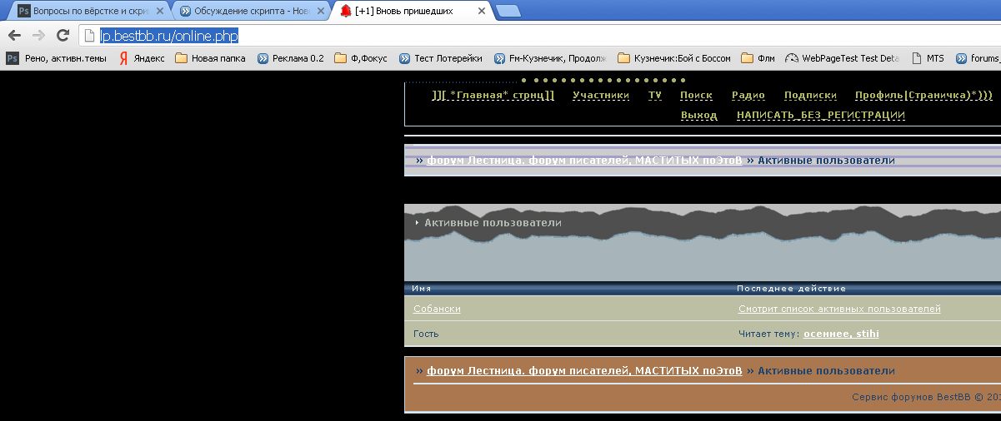Go back with the browser back arrow
1001x421 pixels.
(14, 36)
